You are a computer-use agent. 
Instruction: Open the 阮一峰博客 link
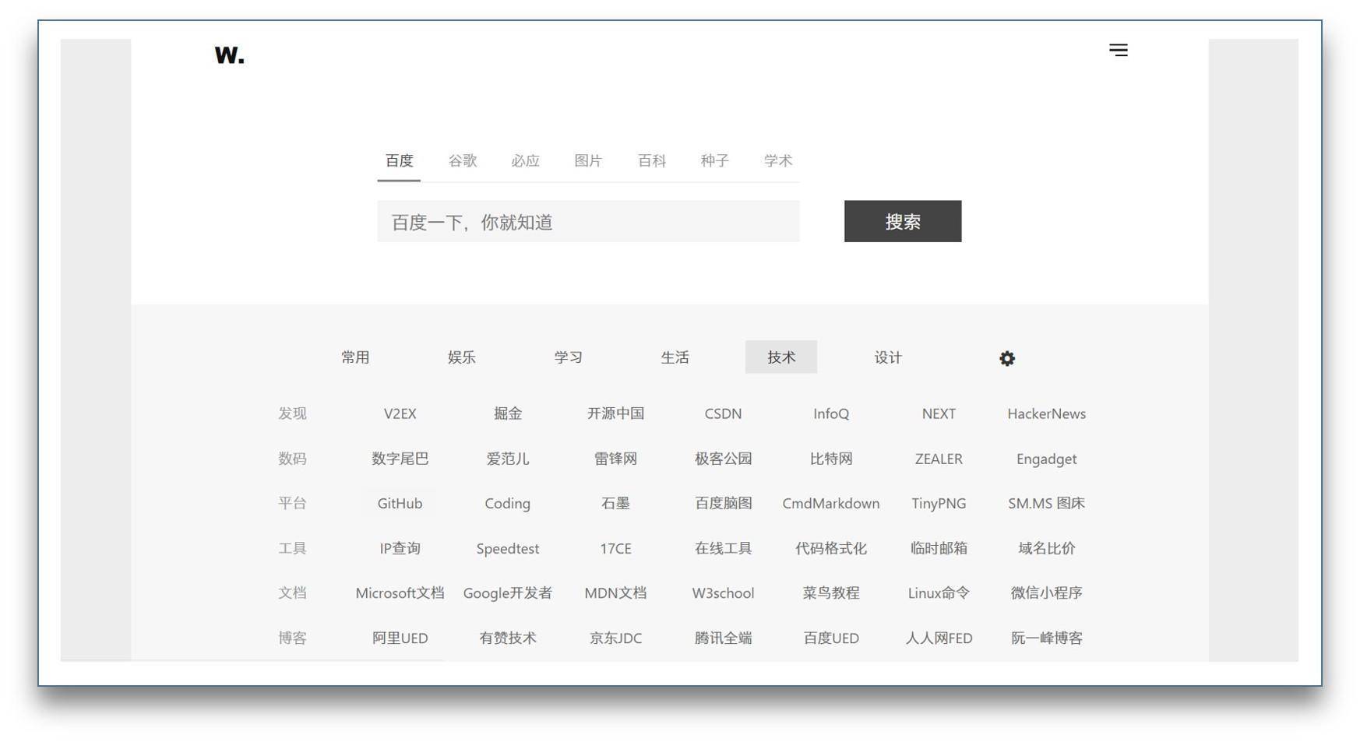click(x=1046, y=638)
